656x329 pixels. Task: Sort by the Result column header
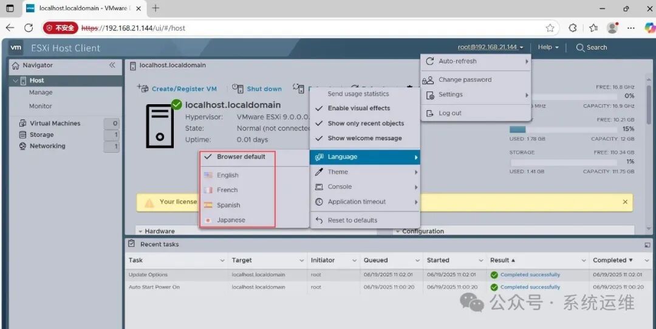(x=502, y=261)
